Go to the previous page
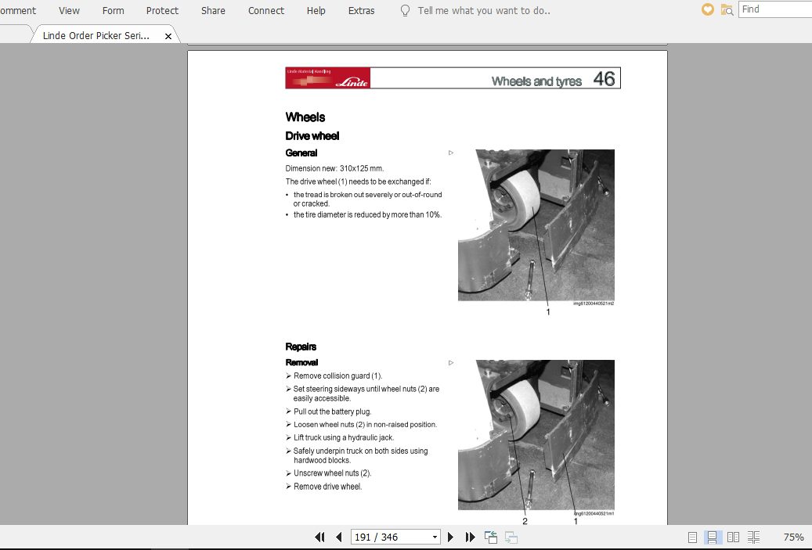Screen dimensions: 812x550 tap(339, 537)
